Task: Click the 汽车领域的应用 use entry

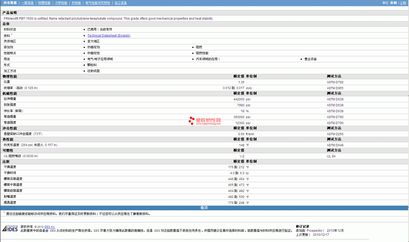Action: 208,59
